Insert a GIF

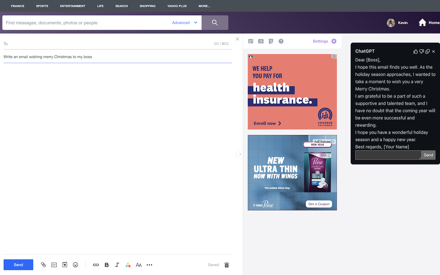(x=54, y=265)
